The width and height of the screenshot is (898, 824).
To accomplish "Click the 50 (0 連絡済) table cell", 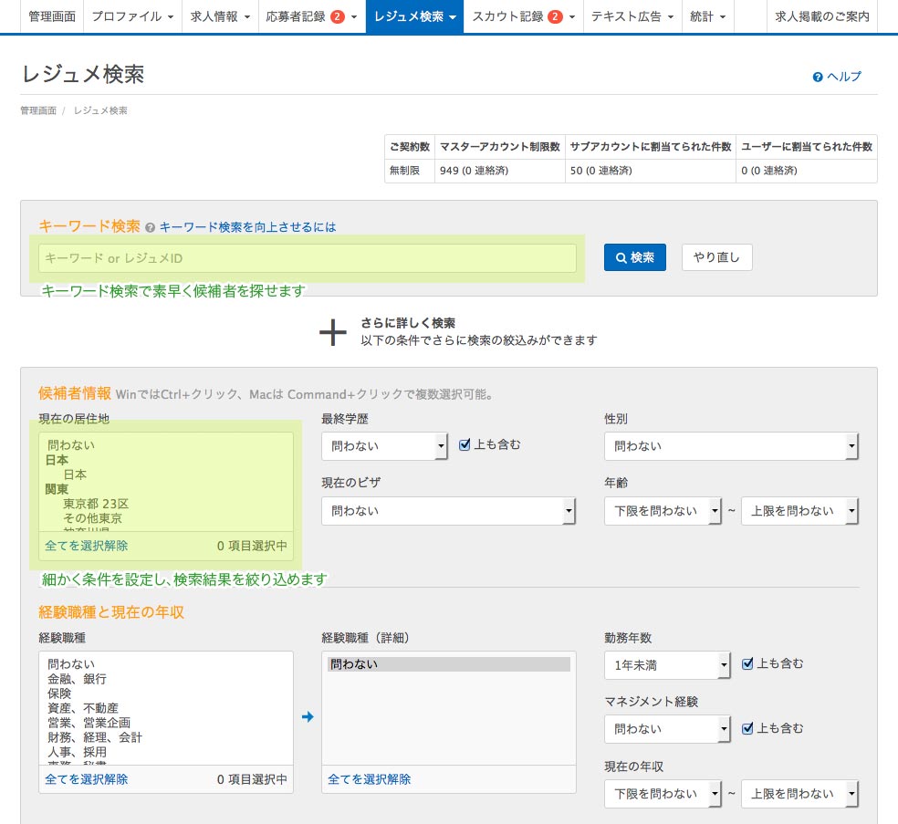I will point(651,171).
